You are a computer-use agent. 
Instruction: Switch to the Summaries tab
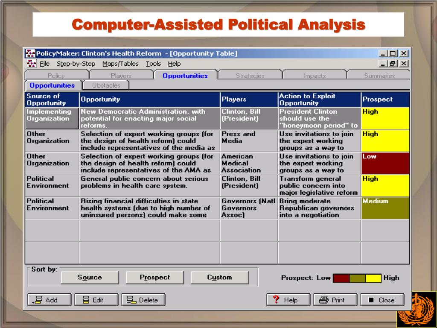[379, 75]
